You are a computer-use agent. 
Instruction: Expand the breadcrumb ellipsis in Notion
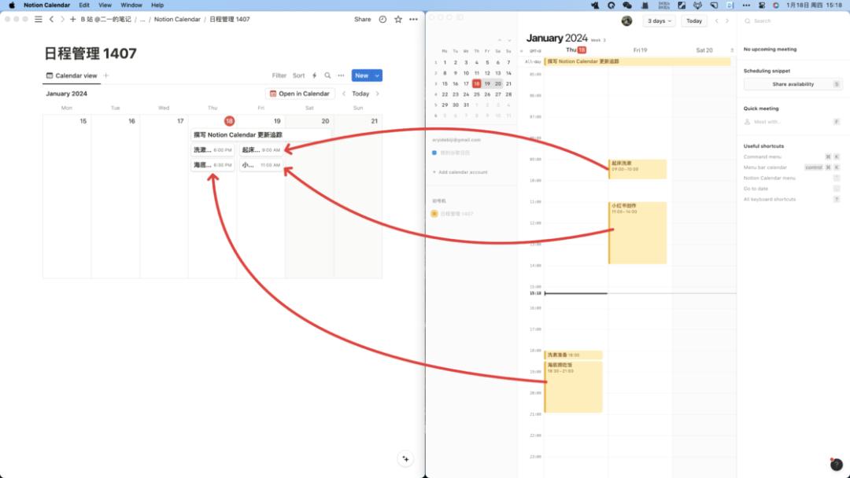click(142, 20)
